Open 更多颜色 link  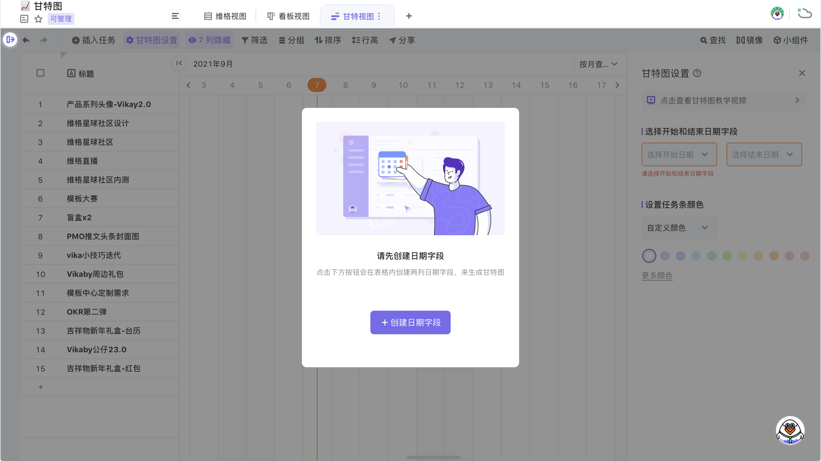point(657,276)
